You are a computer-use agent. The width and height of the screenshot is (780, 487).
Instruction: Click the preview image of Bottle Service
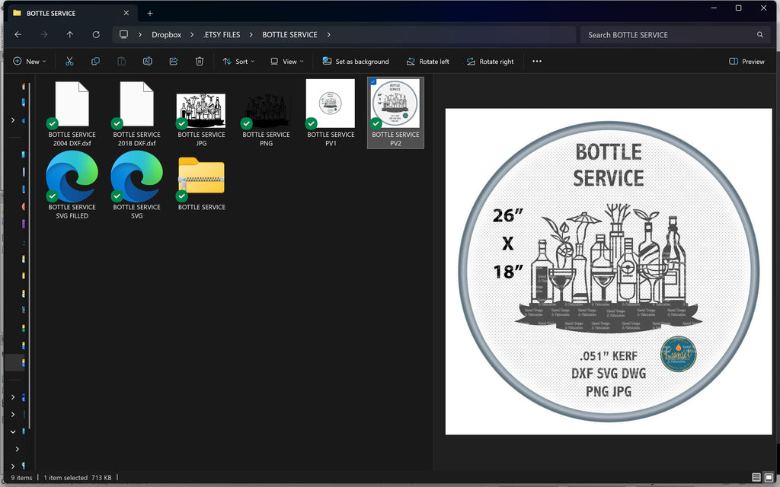609,272
